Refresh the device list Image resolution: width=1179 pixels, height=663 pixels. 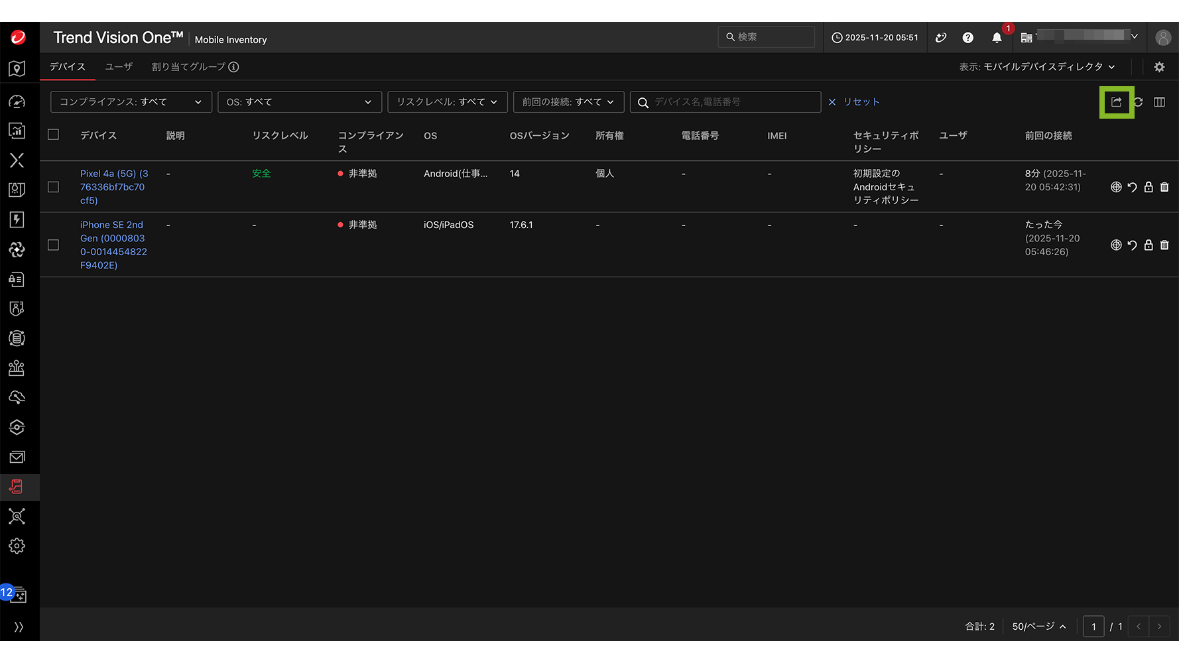coord(1139,102)
